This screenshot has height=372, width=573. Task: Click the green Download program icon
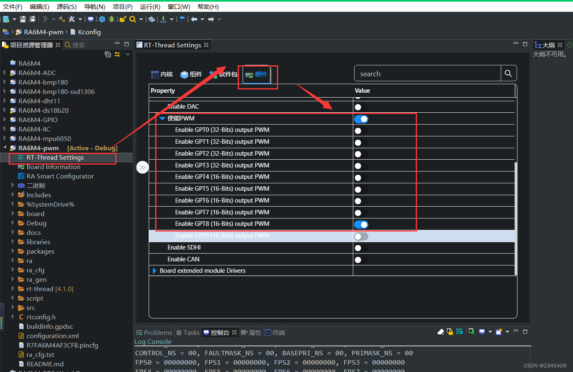163,19
